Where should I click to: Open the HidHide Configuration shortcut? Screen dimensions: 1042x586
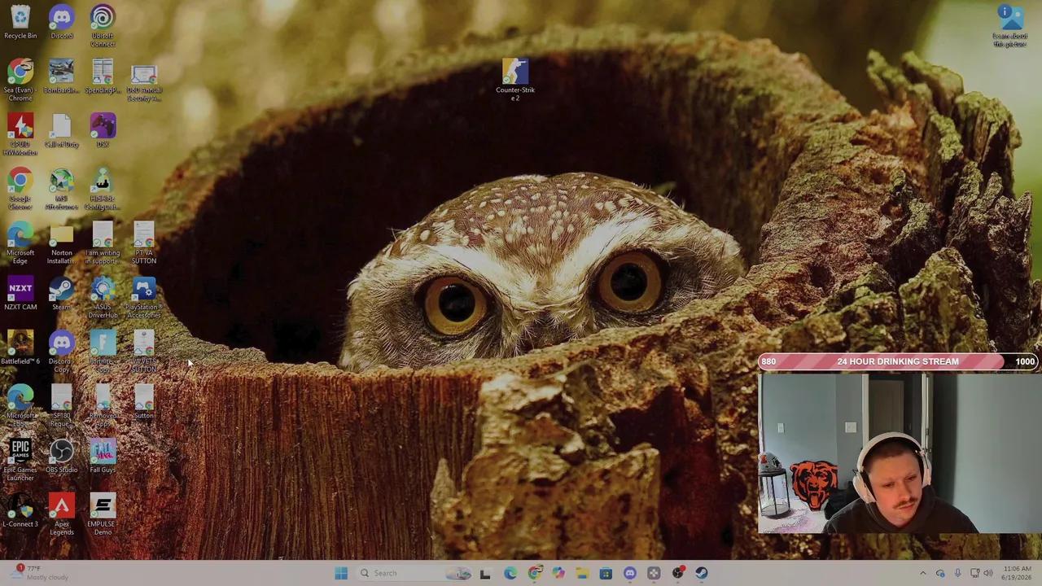(x=103, y=189)
